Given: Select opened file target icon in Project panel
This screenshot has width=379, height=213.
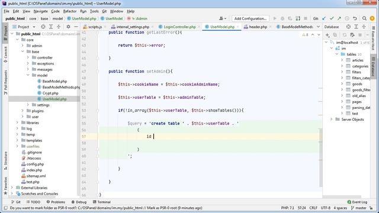Looking at the screenshot, I should pos(43,27).
